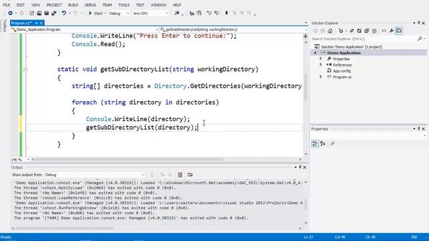Open the FILE menu

coord(7,5)
